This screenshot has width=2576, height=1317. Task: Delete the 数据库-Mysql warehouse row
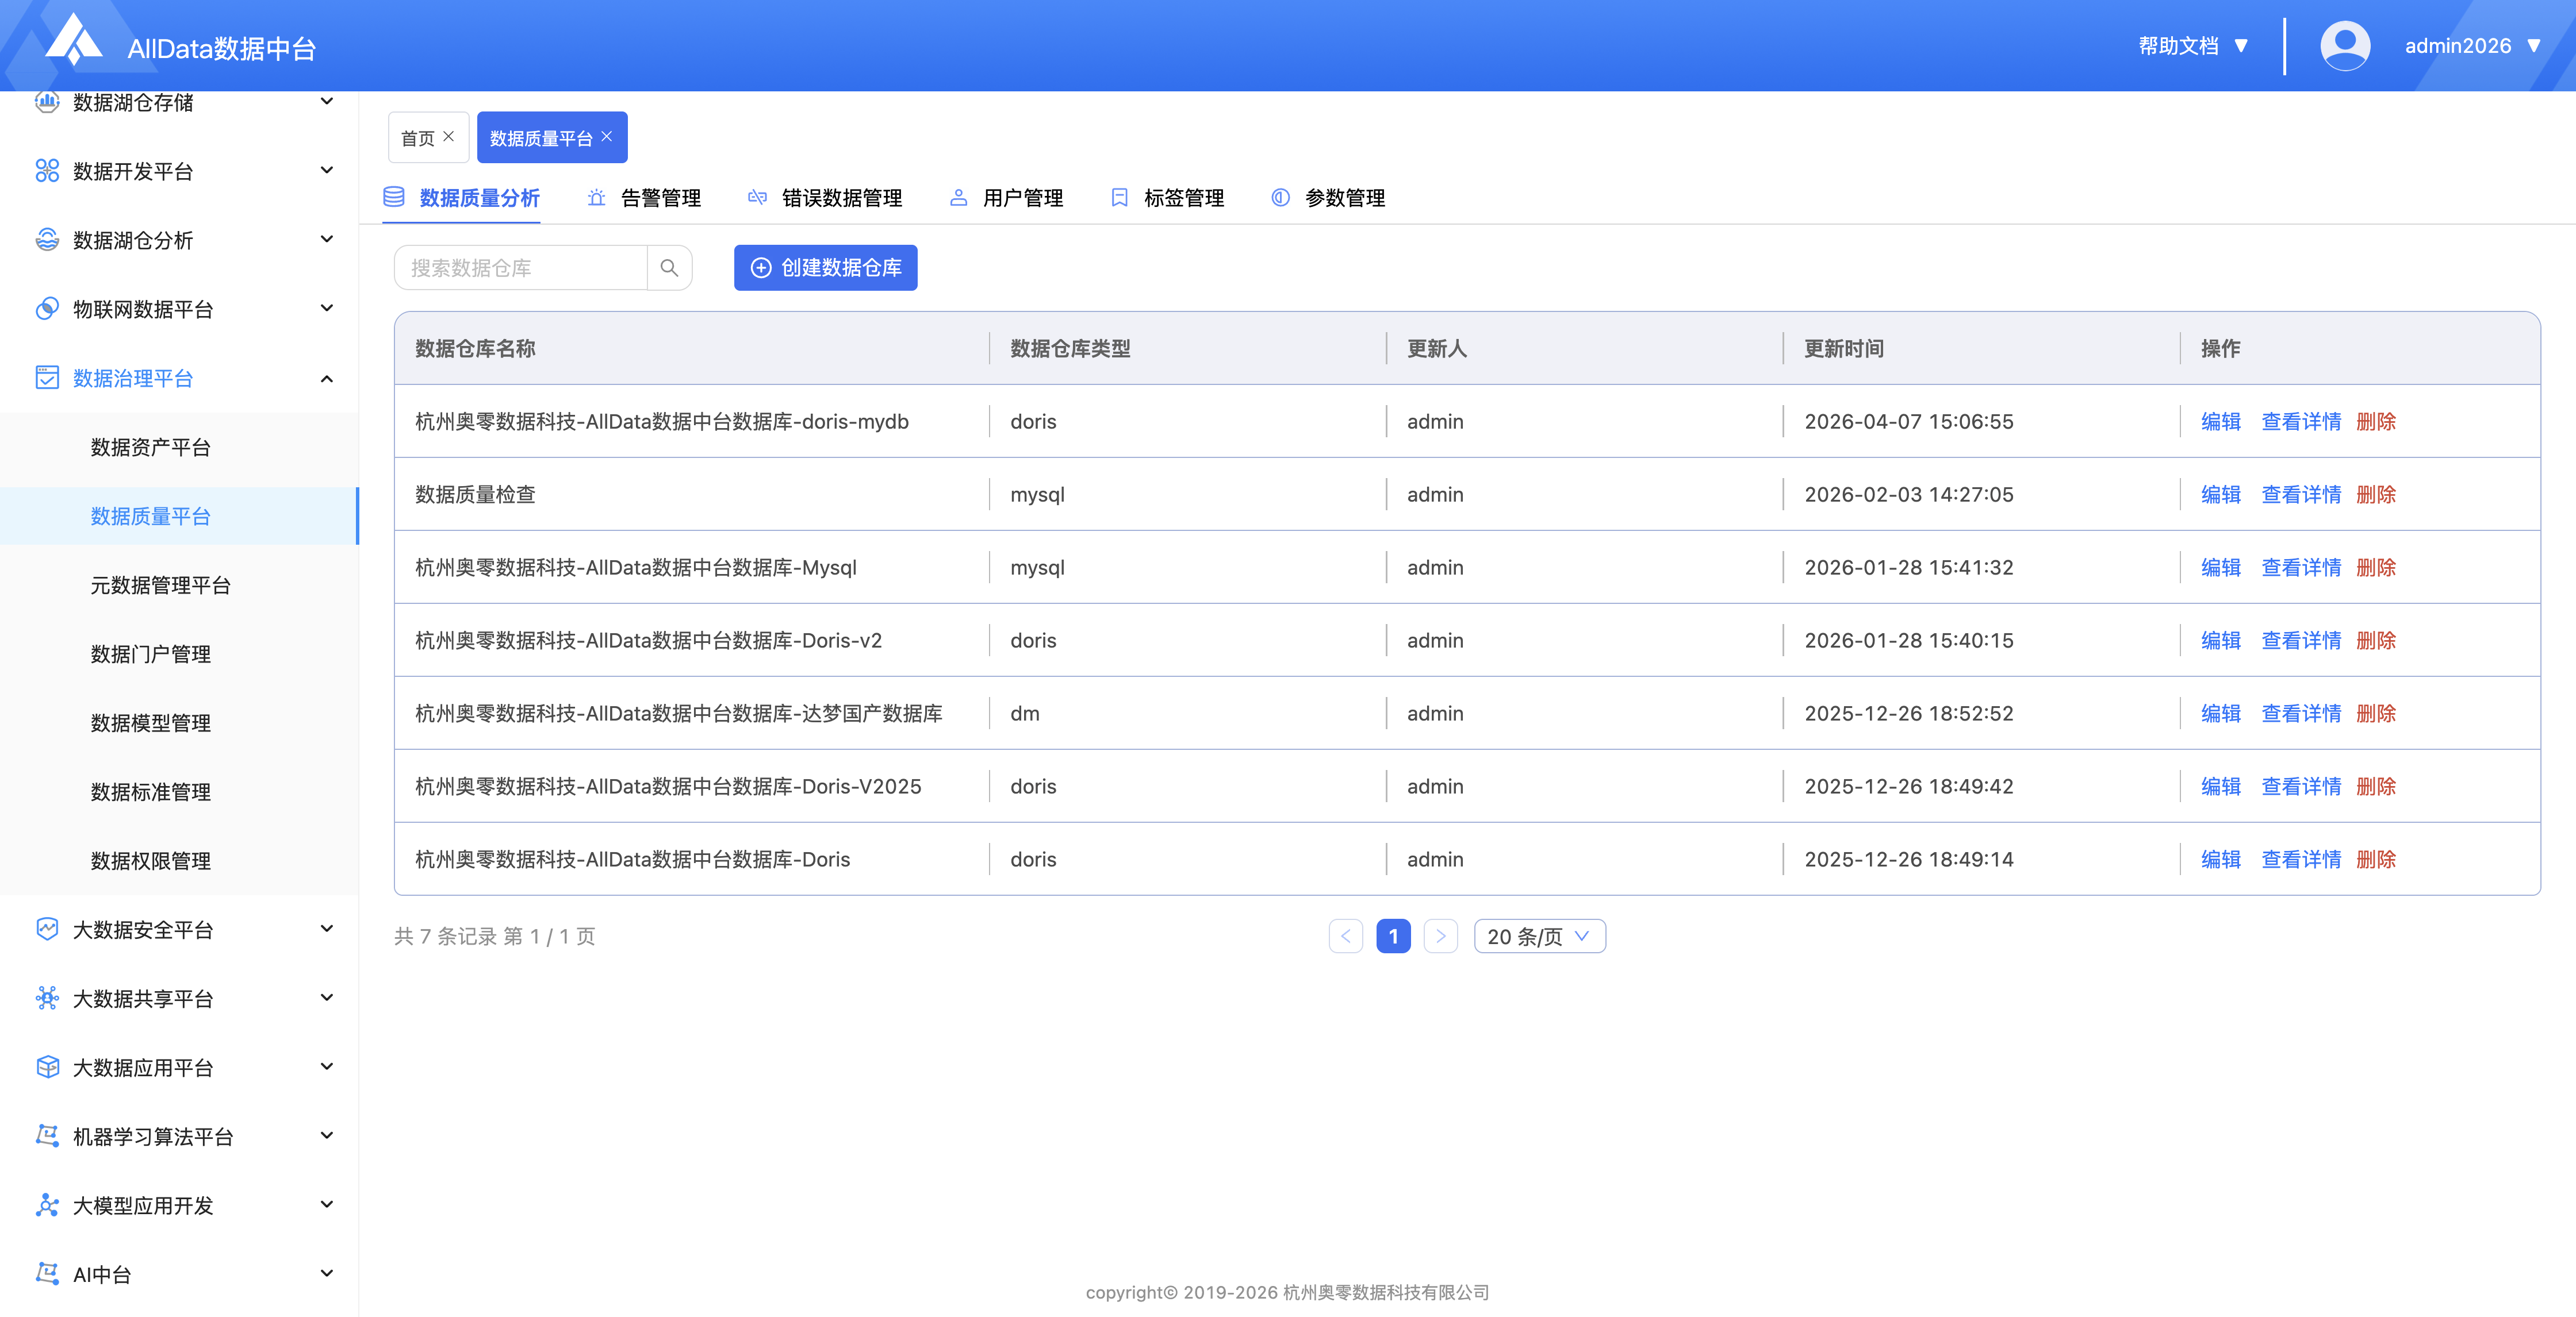(x=2376, y=568)
